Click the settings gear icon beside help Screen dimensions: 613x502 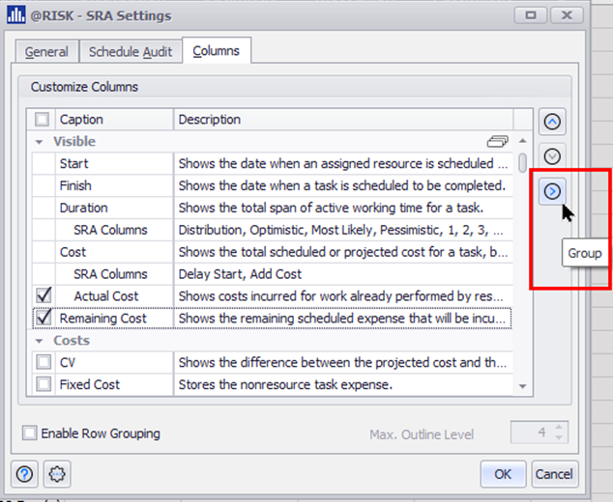tap(57, 473)
